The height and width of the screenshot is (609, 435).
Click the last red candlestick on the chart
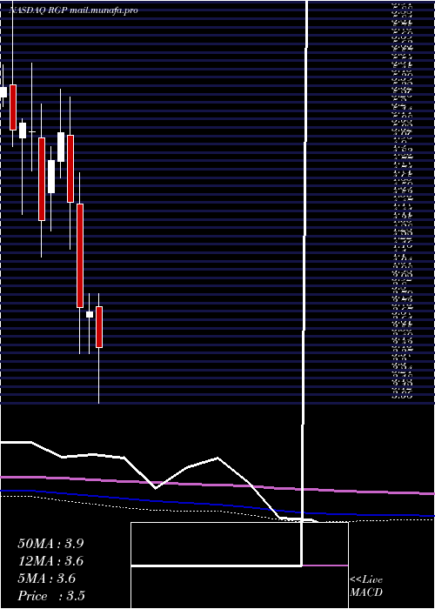pos(99,327)
